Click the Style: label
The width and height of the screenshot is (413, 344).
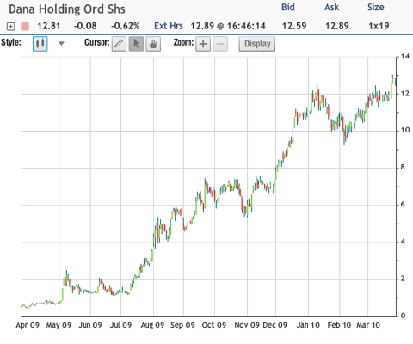click(11, 42)
